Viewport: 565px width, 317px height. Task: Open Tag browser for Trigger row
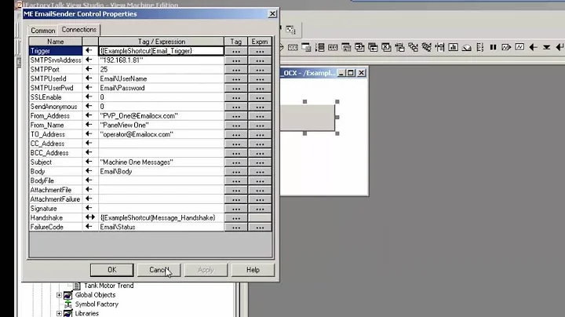[x=236, y=51]
